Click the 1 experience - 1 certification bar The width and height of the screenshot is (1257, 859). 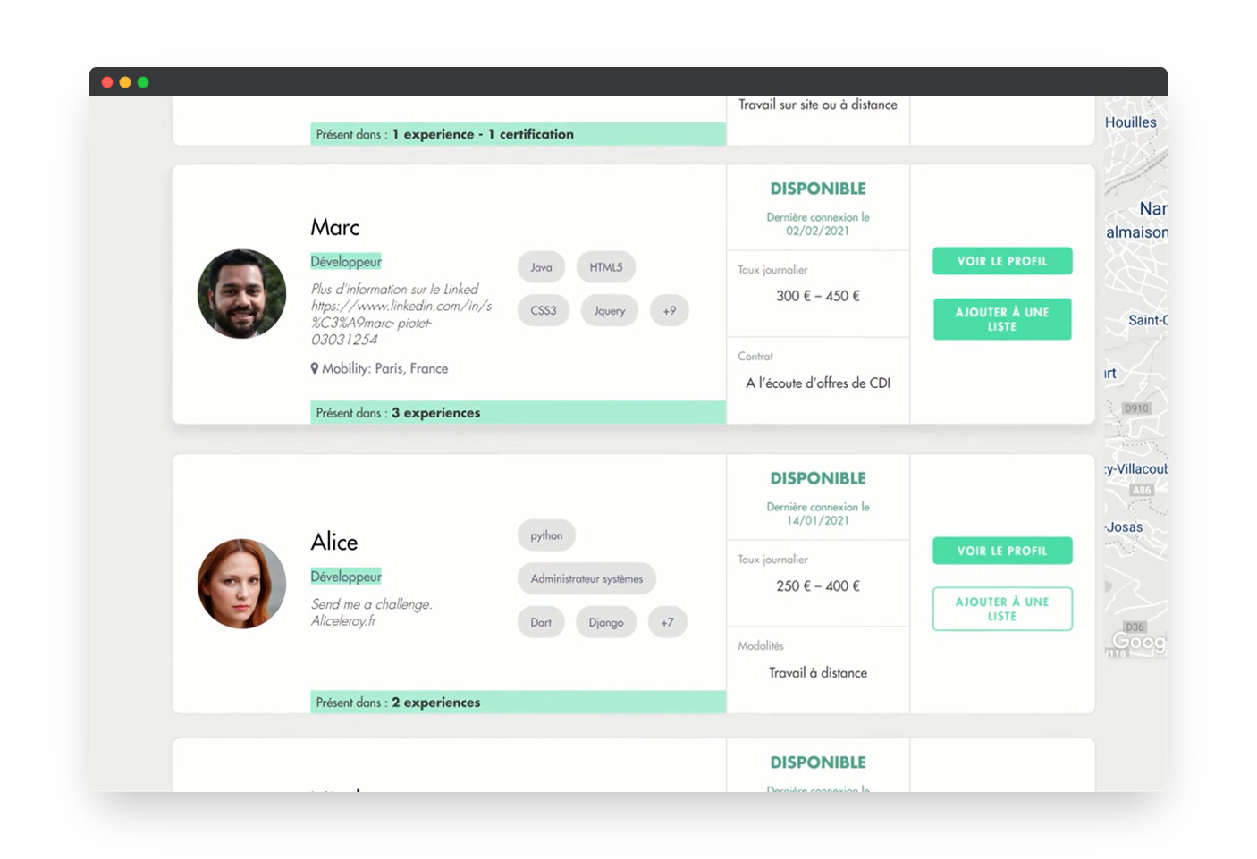[x=519, y=134]
